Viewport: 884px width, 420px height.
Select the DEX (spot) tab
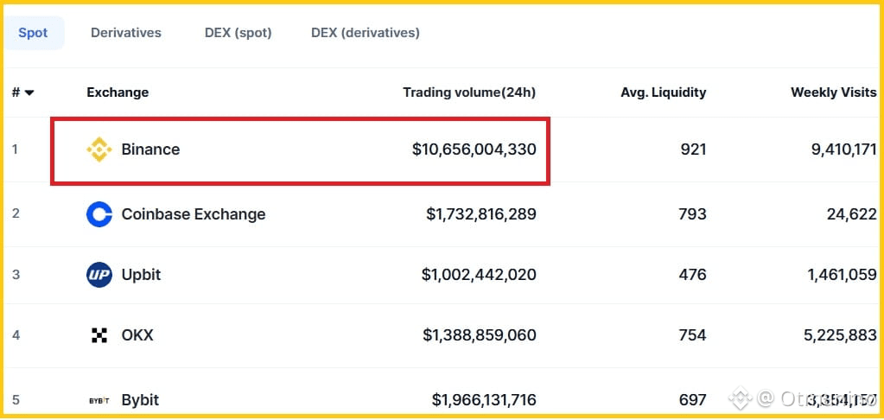(x=238, y=33)
